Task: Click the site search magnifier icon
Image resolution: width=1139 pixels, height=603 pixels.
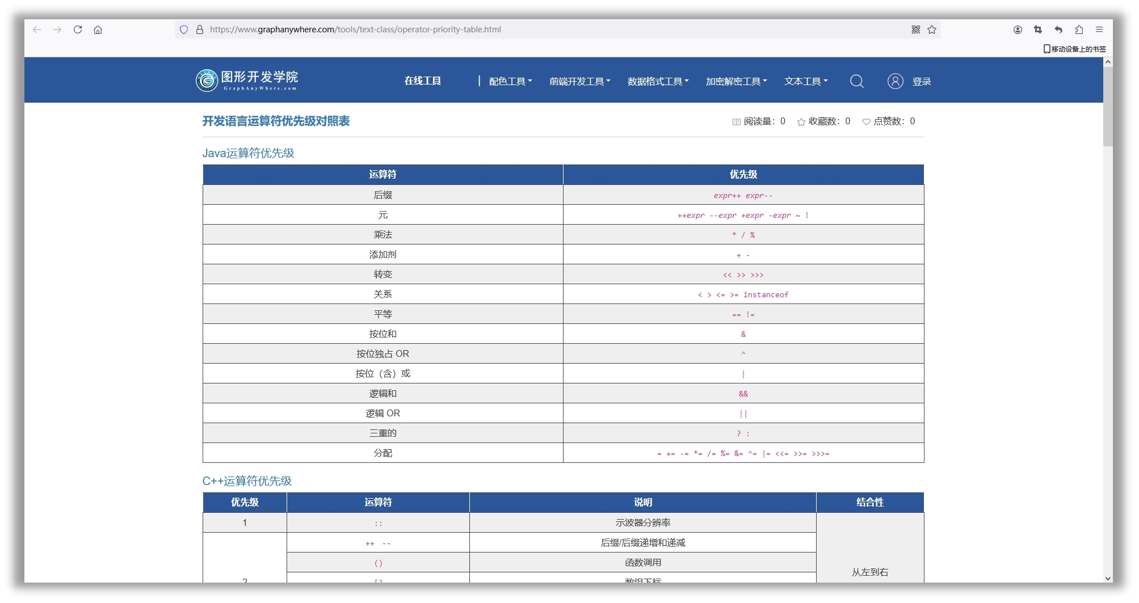Action: pos(857,81)
